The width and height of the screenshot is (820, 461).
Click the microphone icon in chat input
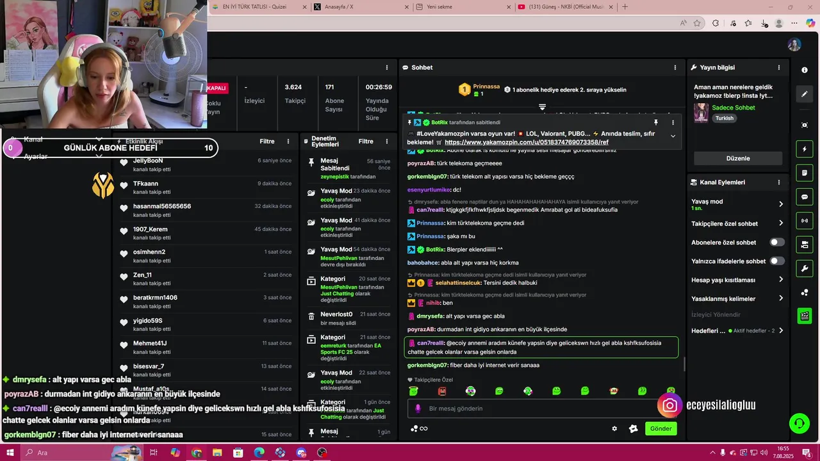(x=418, y=408)
